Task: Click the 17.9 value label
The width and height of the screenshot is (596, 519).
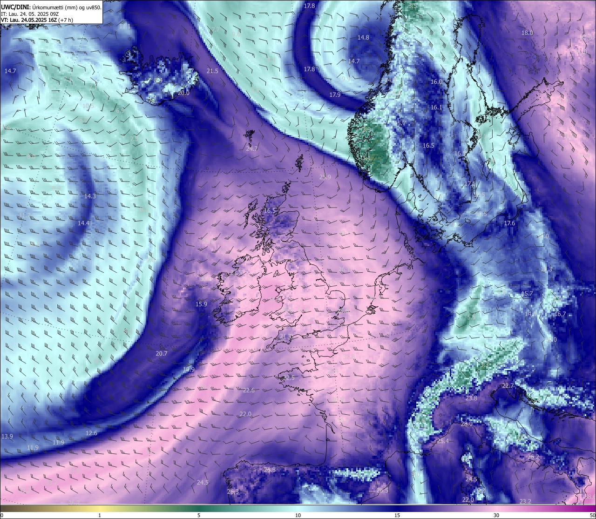Action: click(335, 94)
